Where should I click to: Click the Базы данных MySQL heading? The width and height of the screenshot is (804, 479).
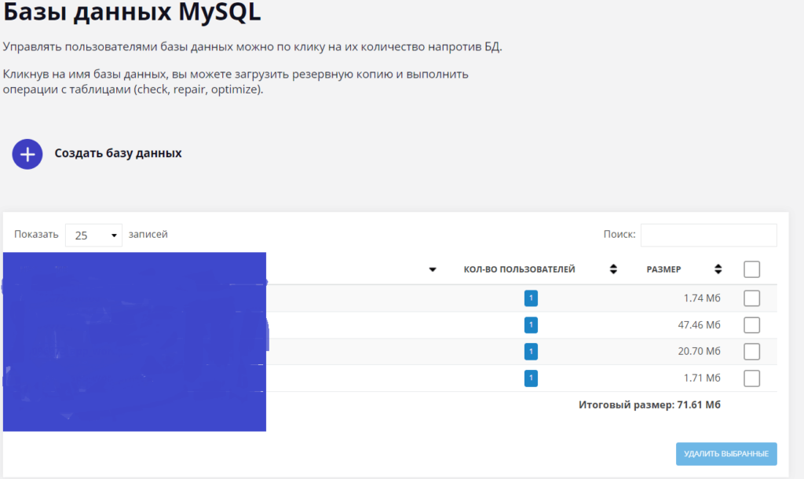(x=132, y=11)
